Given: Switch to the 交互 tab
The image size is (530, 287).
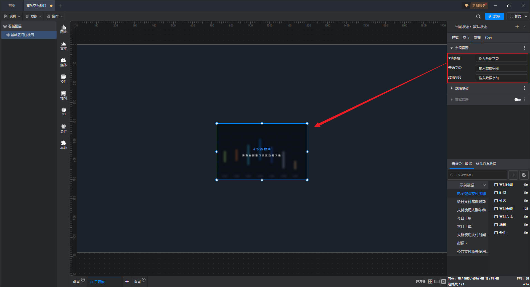Looking at the screenshot, I should [x=466, y=38].
